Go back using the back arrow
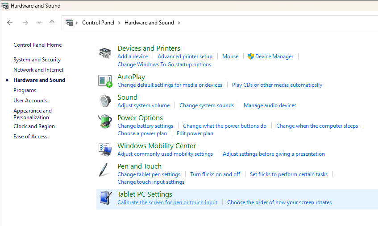Image resolution: width=378 pixels, height=226 pixels. click(10, 23)
